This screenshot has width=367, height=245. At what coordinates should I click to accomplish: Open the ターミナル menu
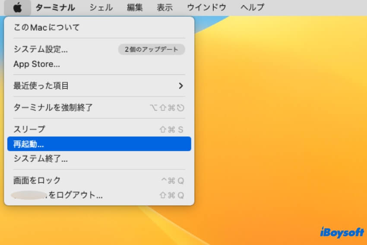(x=55, y=7)
